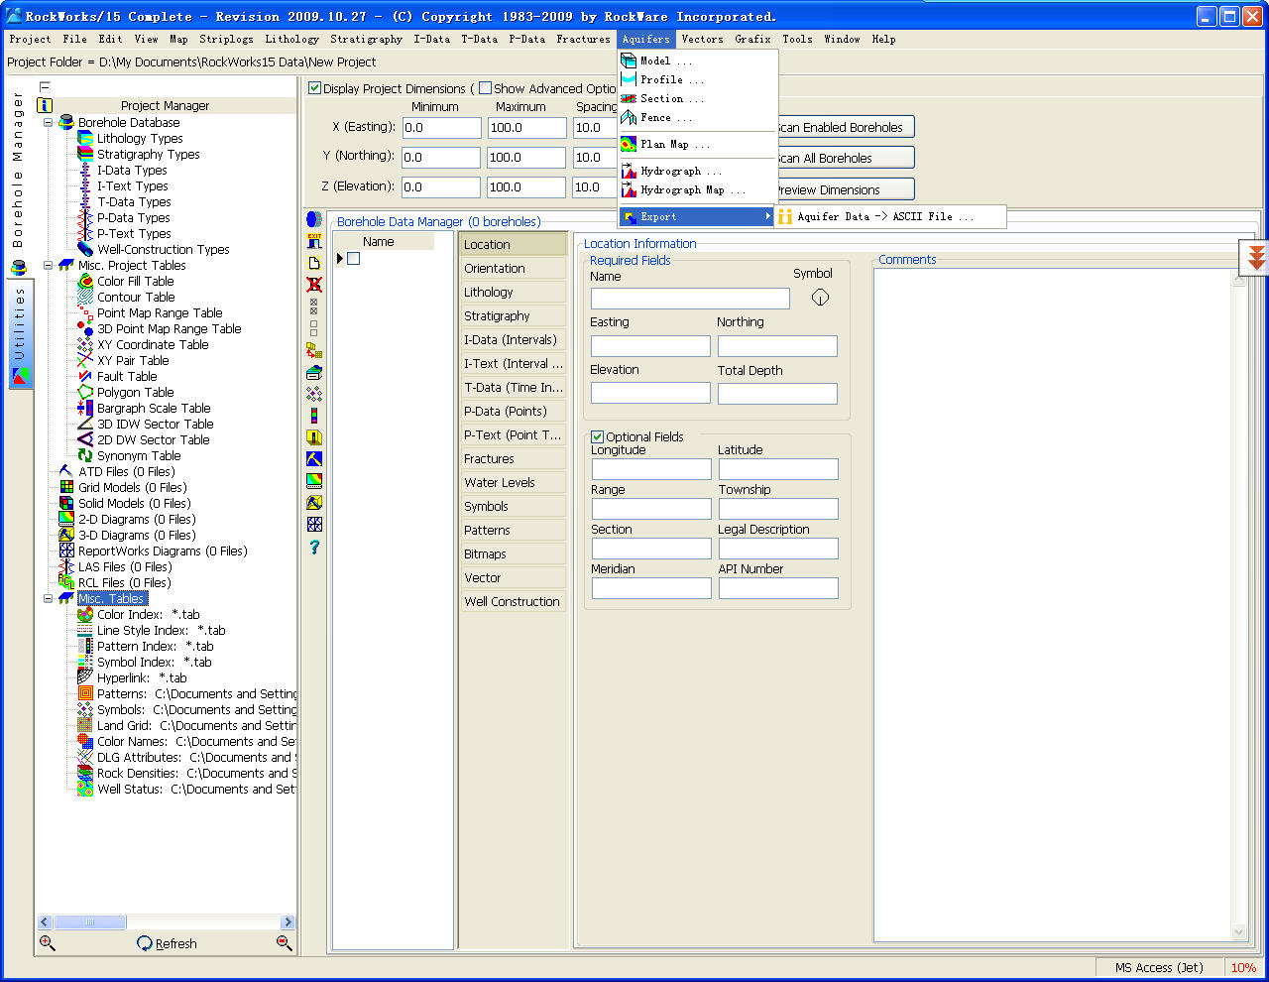
Task: Choose Profile from the Aquifers menu
Action: pyautogui.click(x=697, y=79)
